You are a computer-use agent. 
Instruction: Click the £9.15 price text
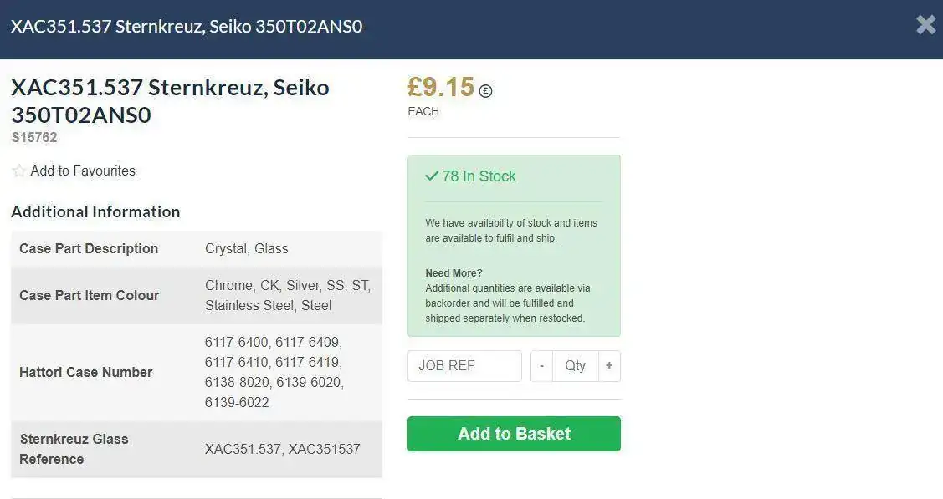441,87
